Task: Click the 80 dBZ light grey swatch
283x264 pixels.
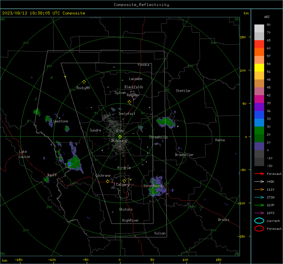Action: [259, 28]
